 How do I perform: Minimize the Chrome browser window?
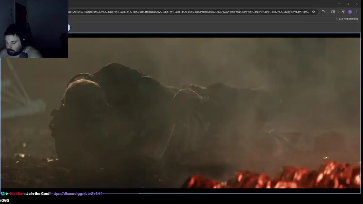click(x=339, y=4)
